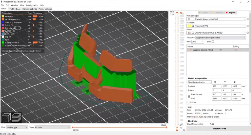Click the upper thumb of the vertical layer slider

[177, 12]
